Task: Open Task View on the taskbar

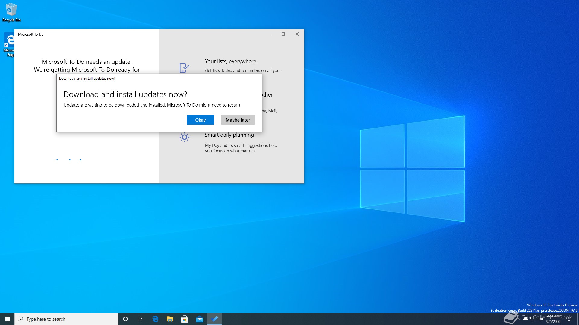Action: coord(140,319)
